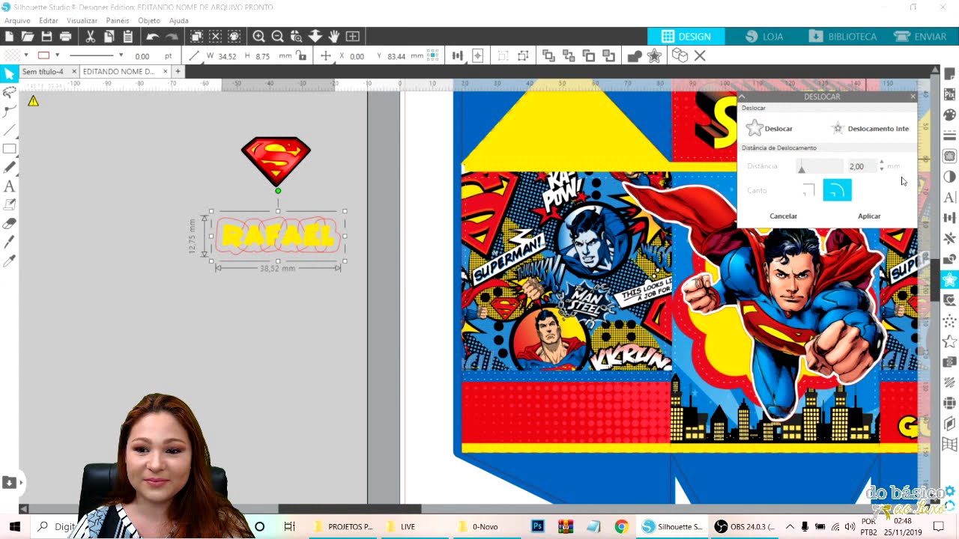959x539 pixels.
Task: Click the Copy icon in top toolbar
Action: (x=109, y=37)
